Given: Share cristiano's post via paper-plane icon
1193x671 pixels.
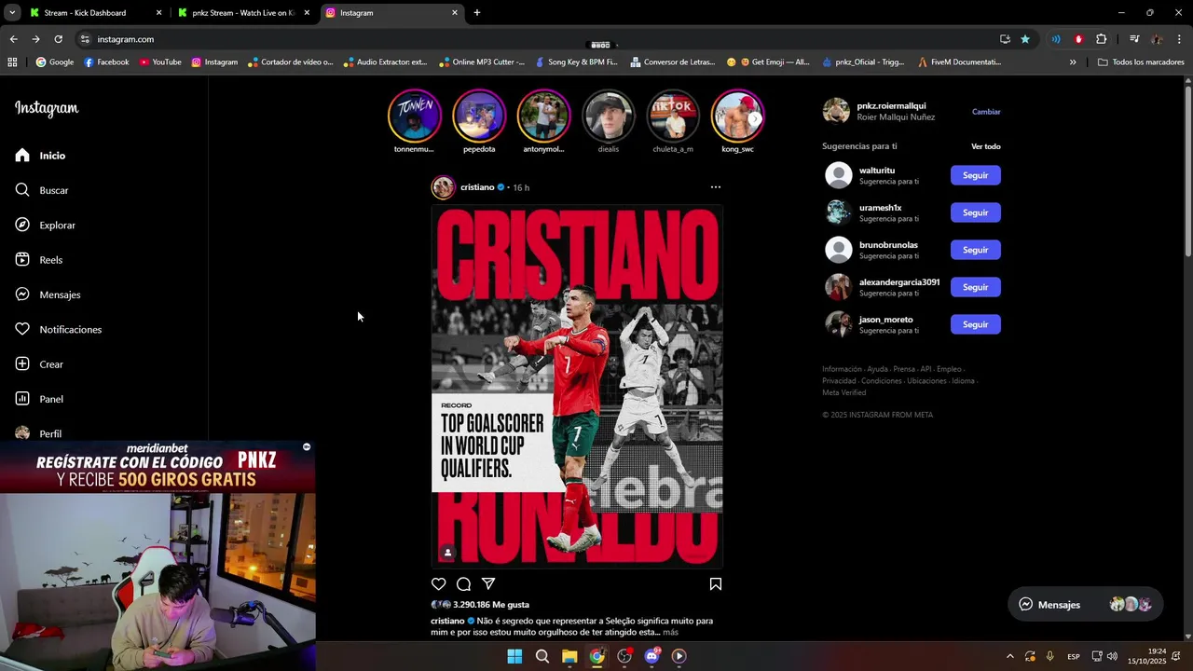Looking at the screenshot, I should 488,584.
